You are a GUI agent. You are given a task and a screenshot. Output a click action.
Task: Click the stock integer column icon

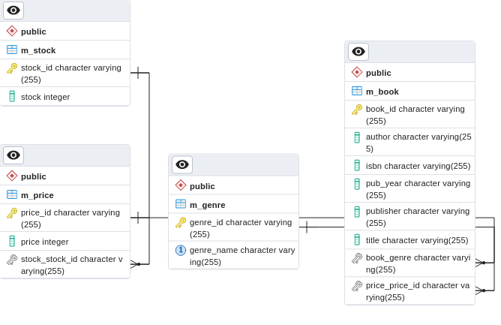(x=12, y=97)
